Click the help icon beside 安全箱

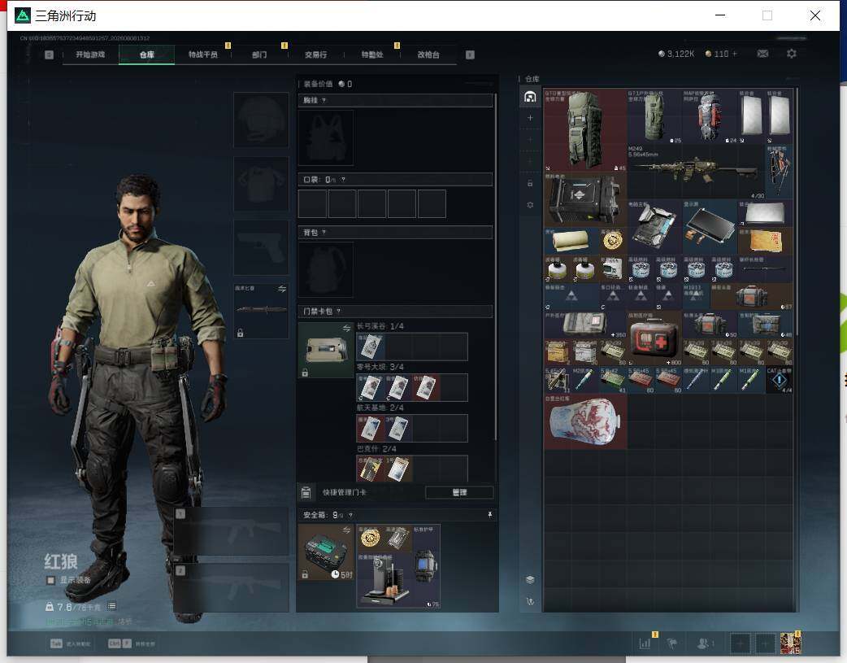click(x=350, y=515)
